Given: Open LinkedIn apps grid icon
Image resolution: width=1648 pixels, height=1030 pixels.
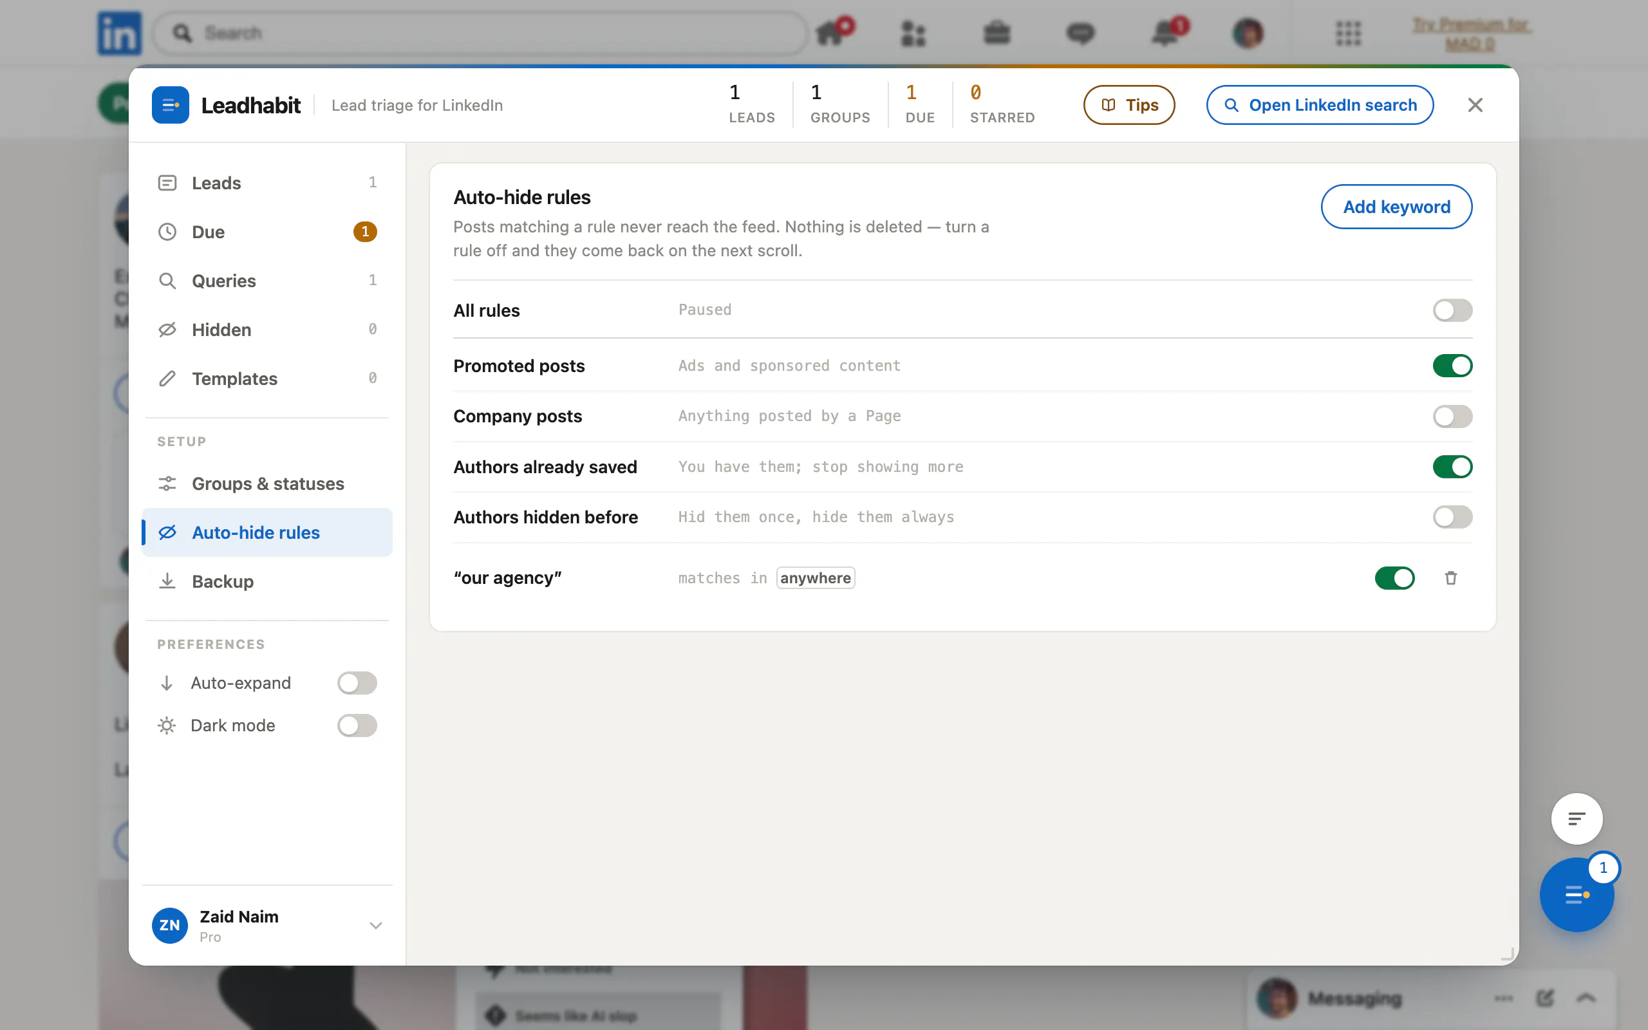Looking at the screenshot, I should tap(1349, 33).
